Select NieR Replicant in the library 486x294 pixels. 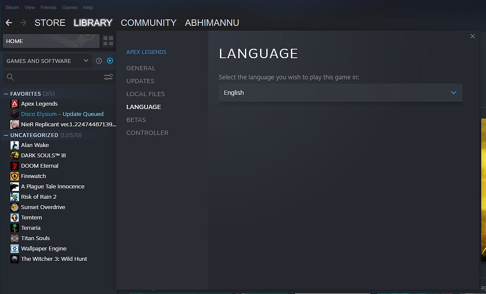click(69, 125)
